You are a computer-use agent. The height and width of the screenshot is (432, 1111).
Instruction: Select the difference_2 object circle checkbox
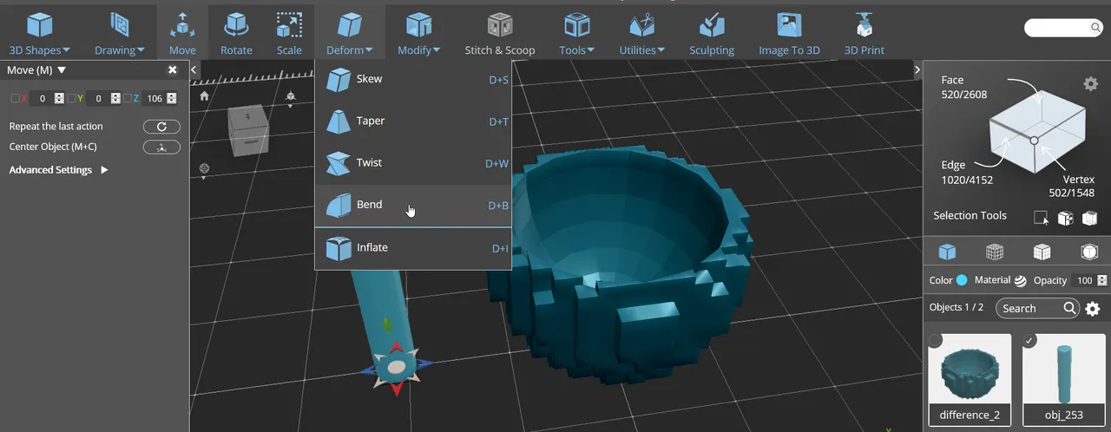pos(935,341)
